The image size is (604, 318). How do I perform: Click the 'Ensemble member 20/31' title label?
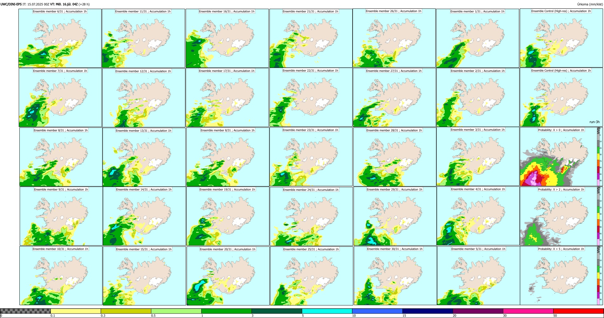point(227,249)
